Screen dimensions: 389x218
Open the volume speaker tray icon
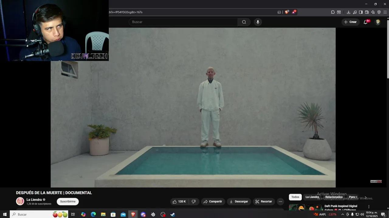362,214
